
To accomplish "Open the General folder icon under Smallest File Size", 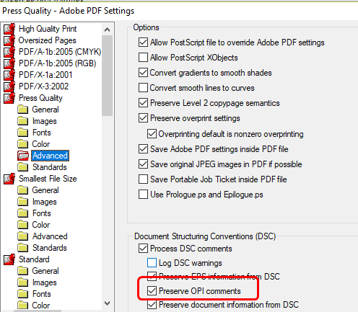I will tap(23, 190).
